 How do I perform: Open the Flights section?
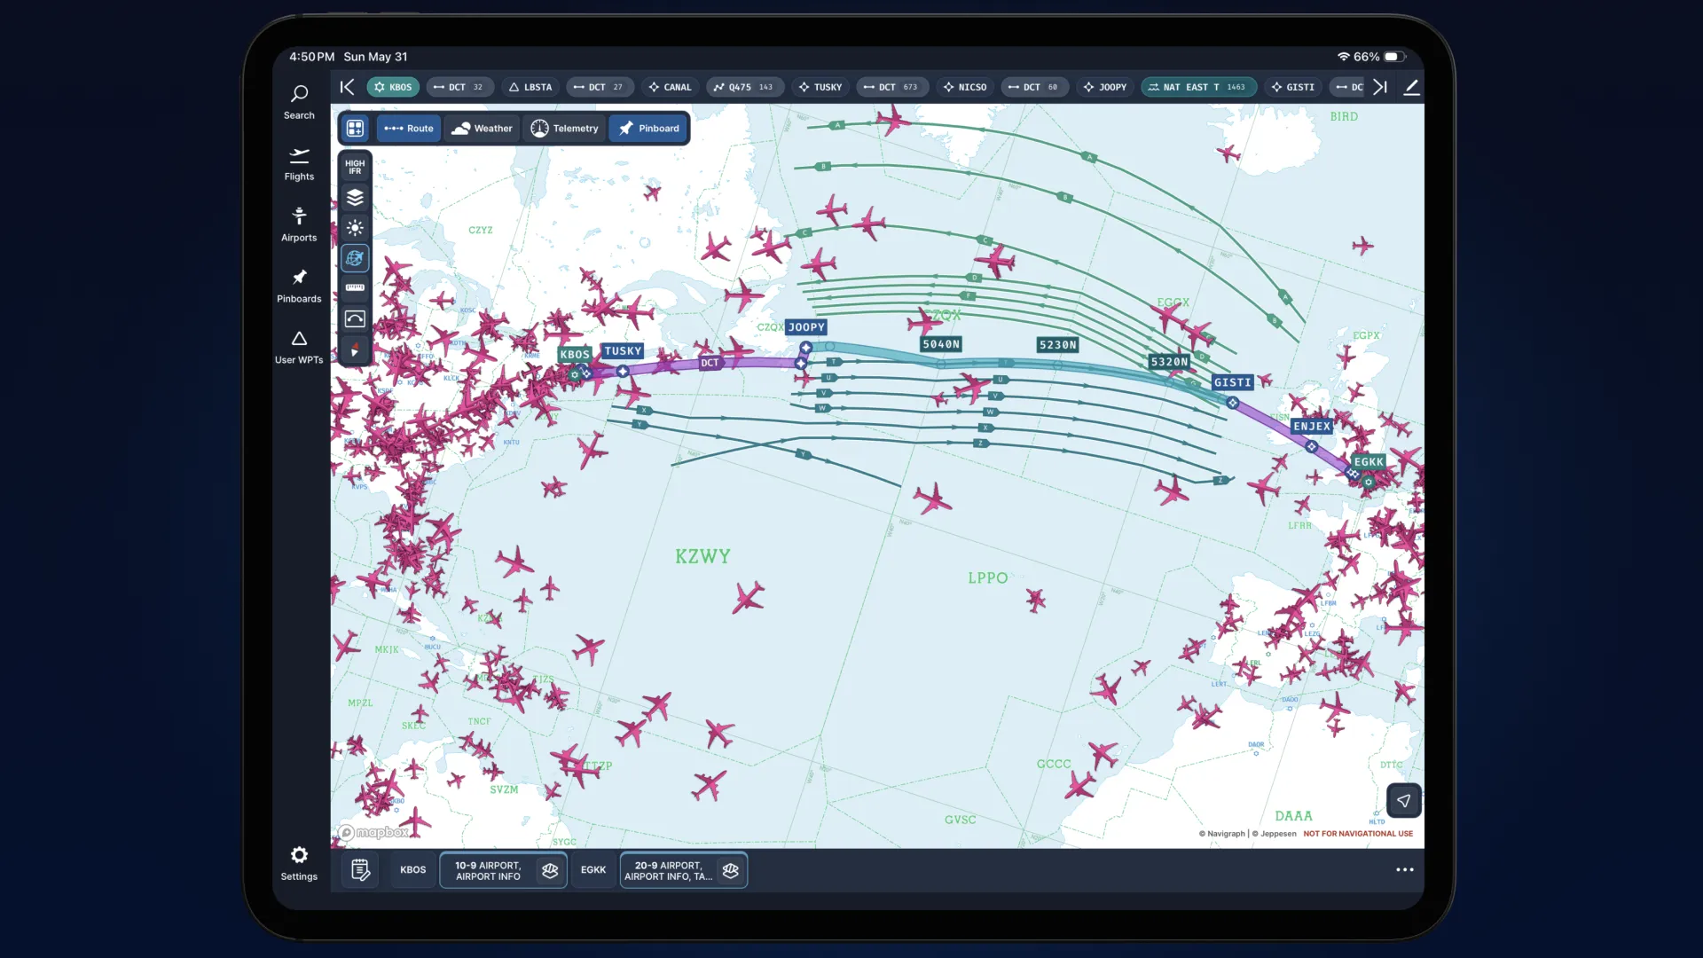point(299,164)
